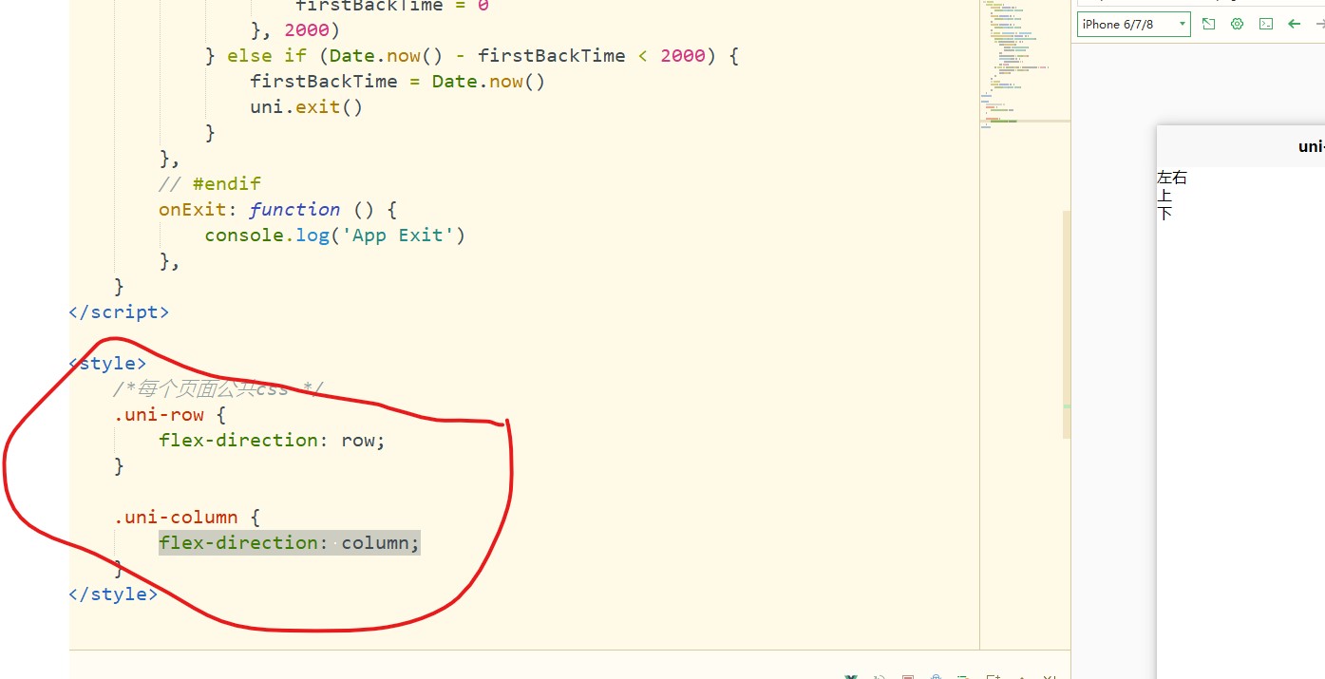Go back using the green left arrow
The width and height of the screenshot is (1325, 679).
click(x=1294, y=25)
